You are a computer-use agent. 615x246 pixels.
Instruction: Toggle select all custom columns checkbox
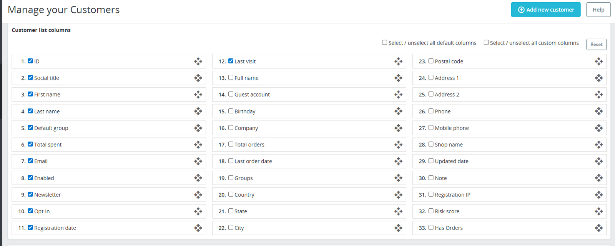tap(486, 42)
